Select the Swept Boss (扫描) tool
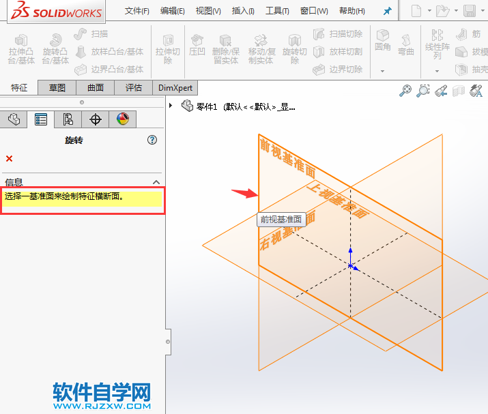 tap(91, 34)
